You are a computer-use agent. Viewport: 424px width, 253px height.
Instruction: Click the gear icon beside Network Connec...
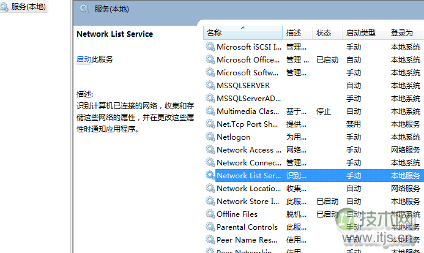[x=210, y=162]
